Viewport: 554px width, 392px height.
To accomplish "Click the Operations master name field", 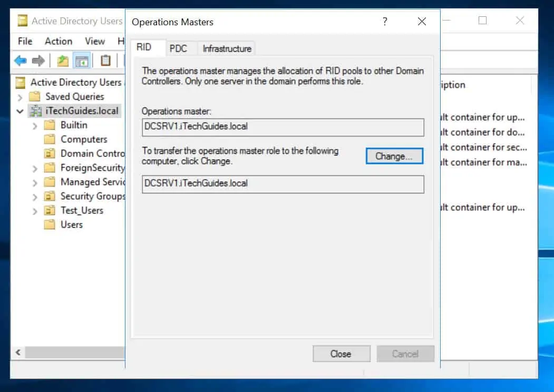I will pos(283,127).
